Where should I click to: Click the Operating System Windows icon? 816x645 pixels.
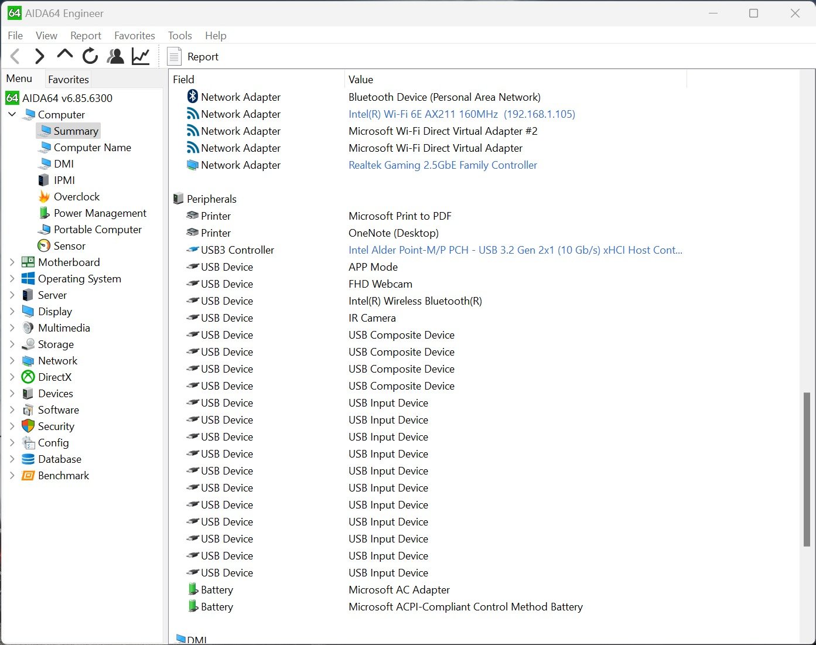tap(28, 279)
